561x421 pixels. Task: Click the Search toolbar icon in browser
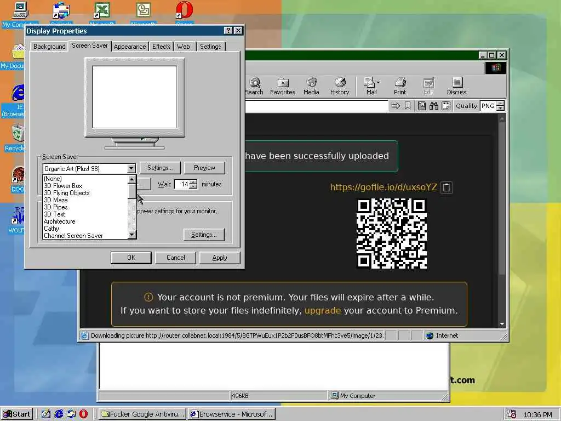coord(254,86)
